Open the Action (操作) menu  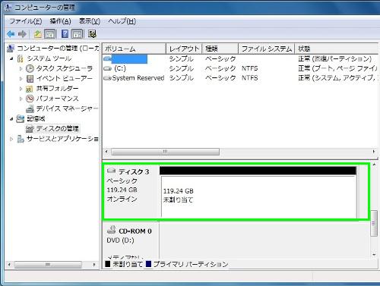(60, 21)
